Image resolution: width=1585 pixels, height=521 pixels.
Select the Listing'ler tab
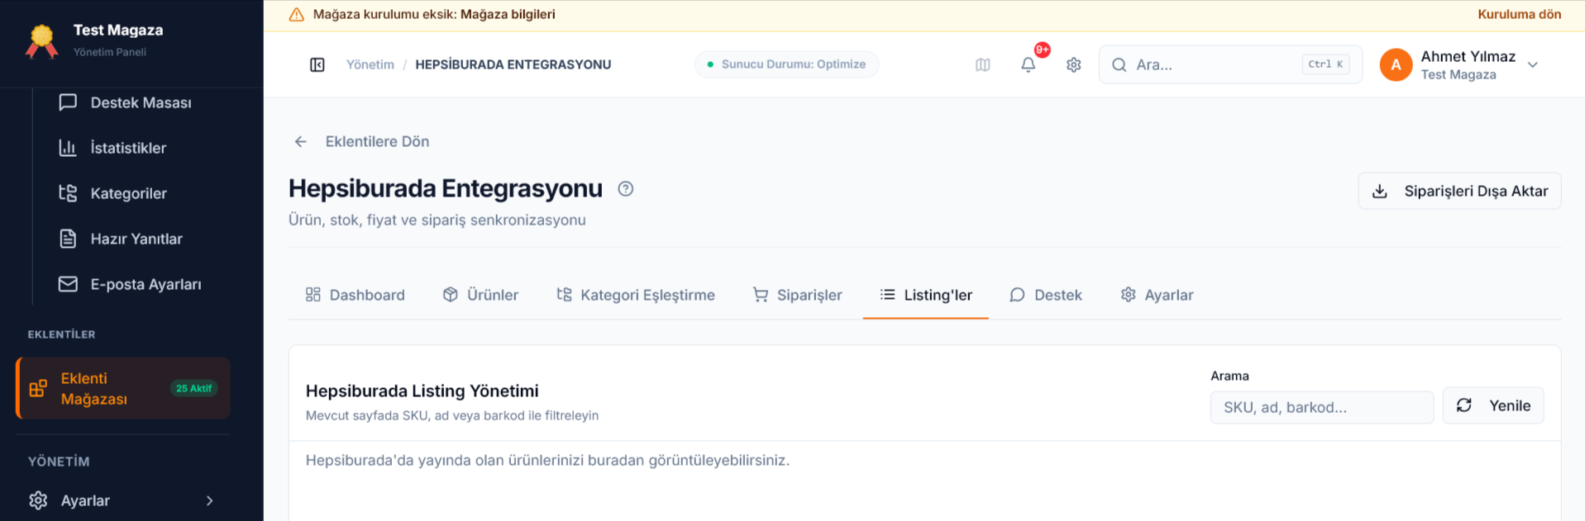(x=926, y=295)
